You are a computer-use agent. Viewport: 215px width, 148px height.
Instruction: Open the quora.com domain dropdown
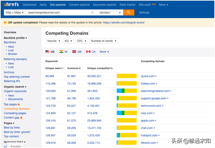[x=156, y=76]
